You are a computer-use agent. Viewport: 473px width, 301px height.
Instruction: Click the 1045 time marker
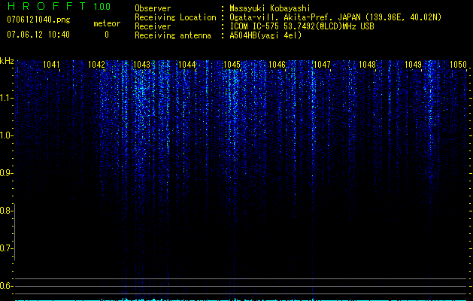232,64
